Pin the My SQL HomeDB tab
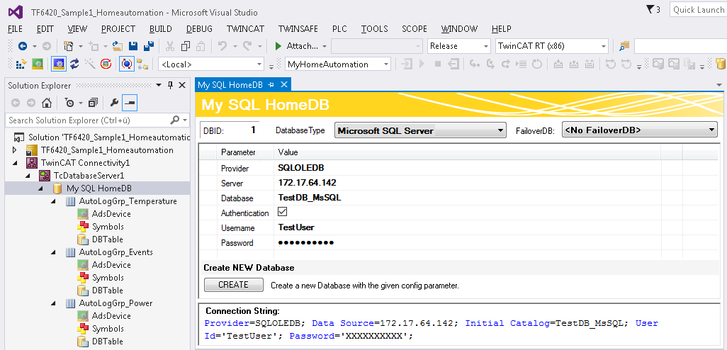 pyautogui.click(x=271, y=85)
